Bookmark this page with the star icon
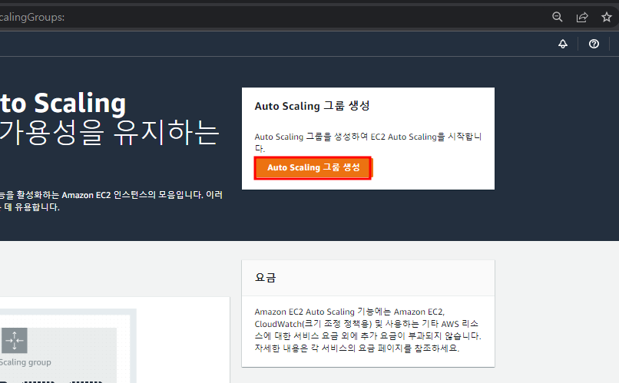Viewport: 619px width, 383px height. [607, 17]
